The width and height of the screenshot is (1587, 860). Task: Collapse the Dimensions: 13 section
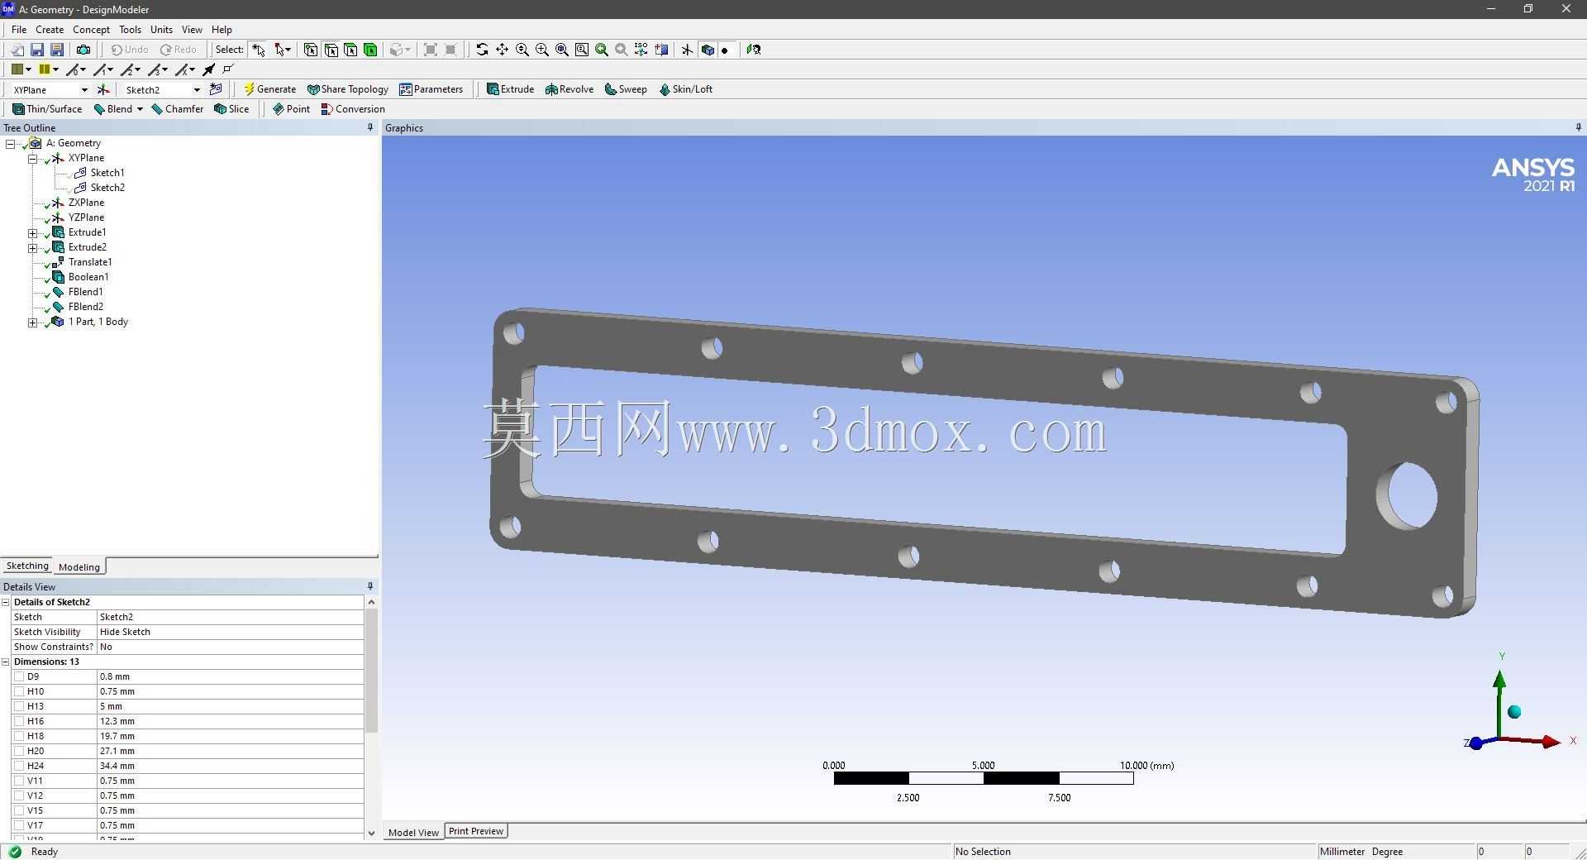[6, 662]
